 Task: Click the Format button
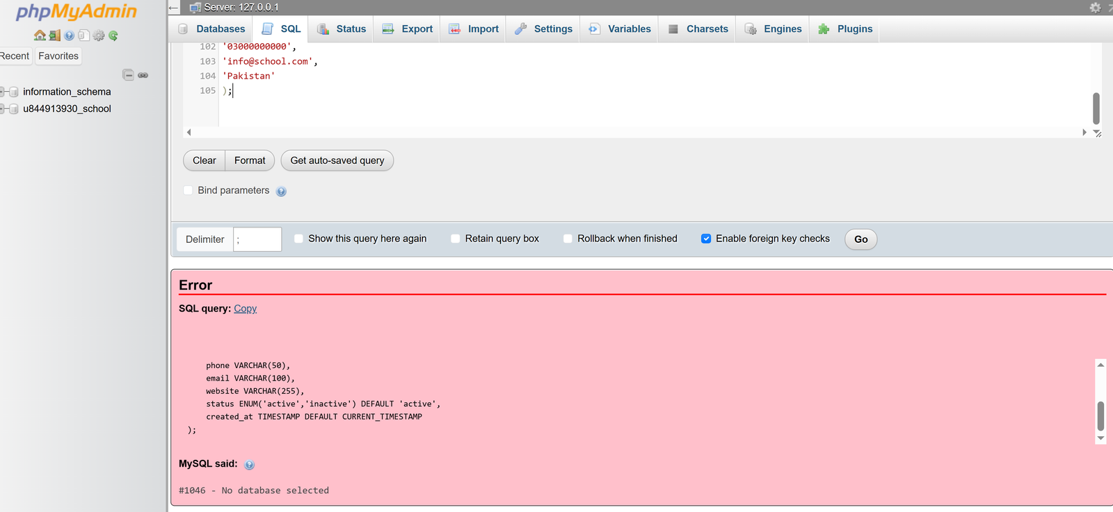tap(250, 161)
